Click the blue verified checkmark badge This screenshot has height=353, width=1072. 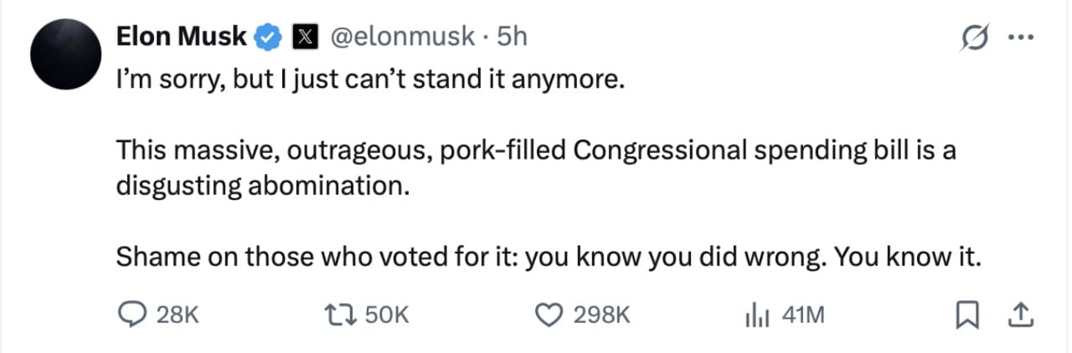(x=268, y=37)
